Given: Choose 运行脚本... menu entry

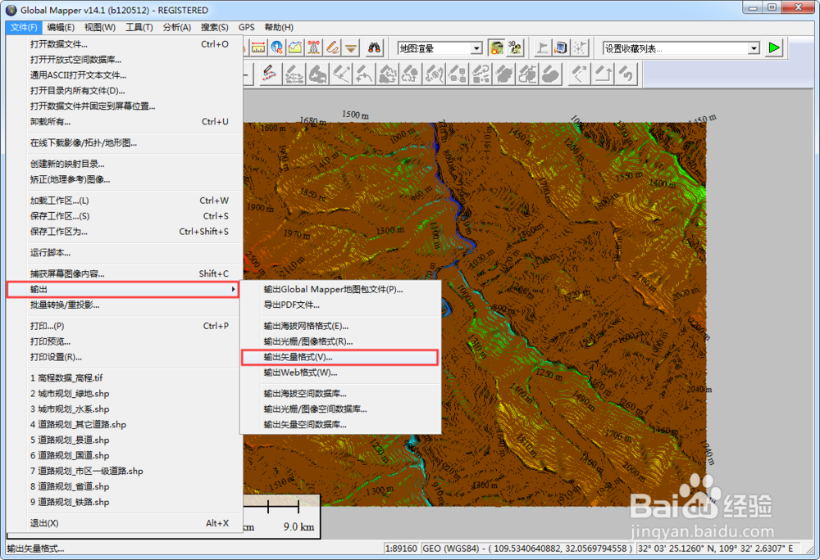Looking at the screenshot, I should (125, 253).
